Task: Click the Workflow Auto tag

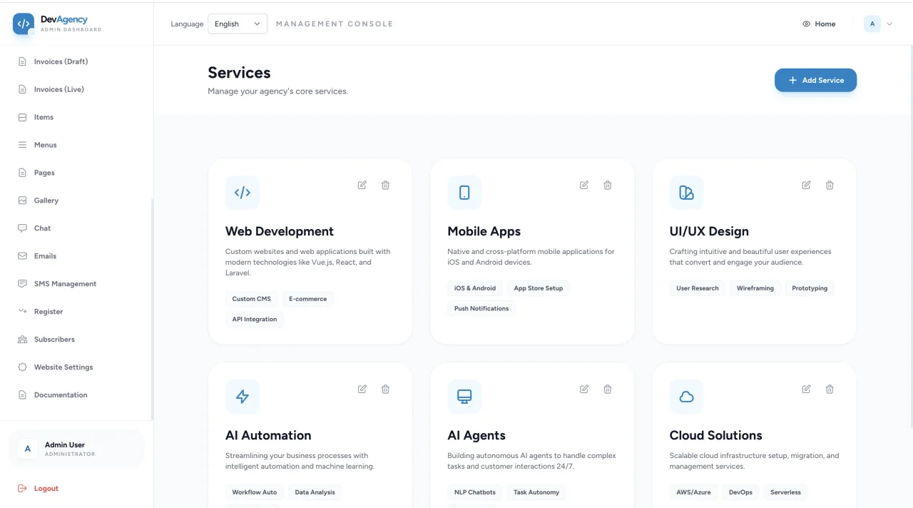Action: [255, 492]
